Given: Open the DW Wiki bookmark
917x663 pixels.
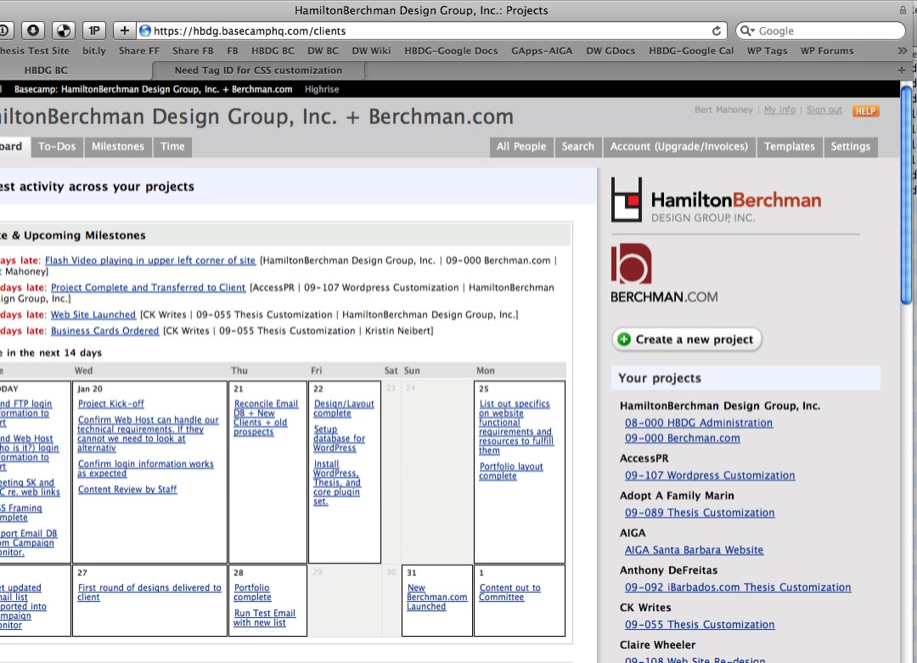Looking at the screenshot, I should click(371, 51).
